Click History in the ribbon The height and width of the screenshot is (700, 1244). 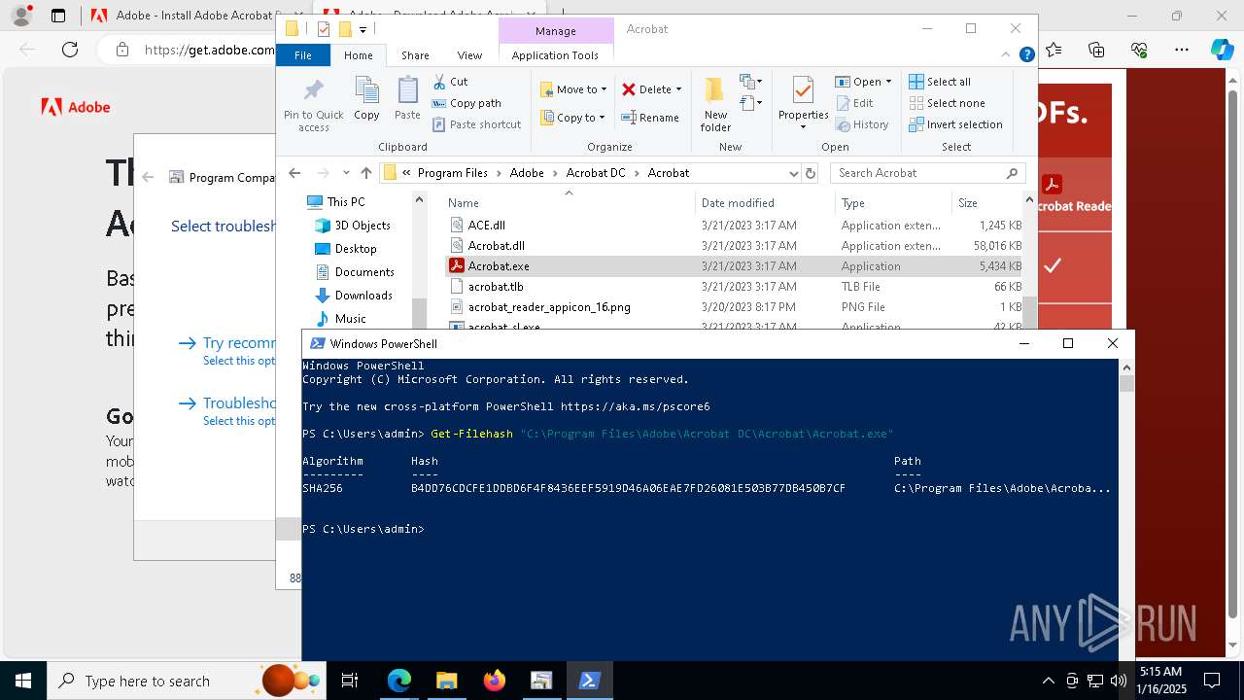[861, 124]
